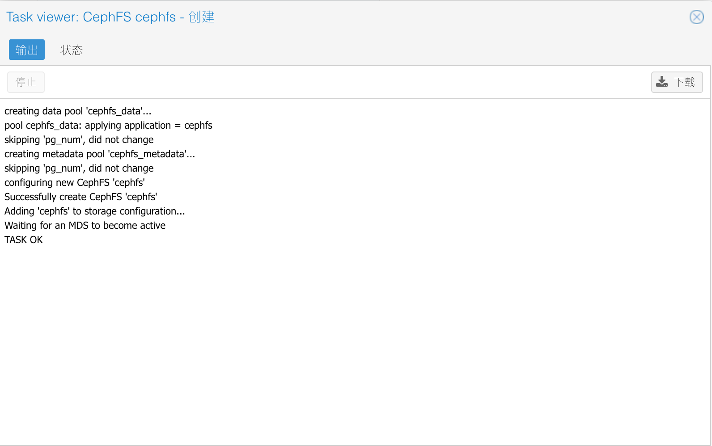Select the "creating metadata pool" log line
The height and width of the screenshot is (446, 712).
(100, 154)
